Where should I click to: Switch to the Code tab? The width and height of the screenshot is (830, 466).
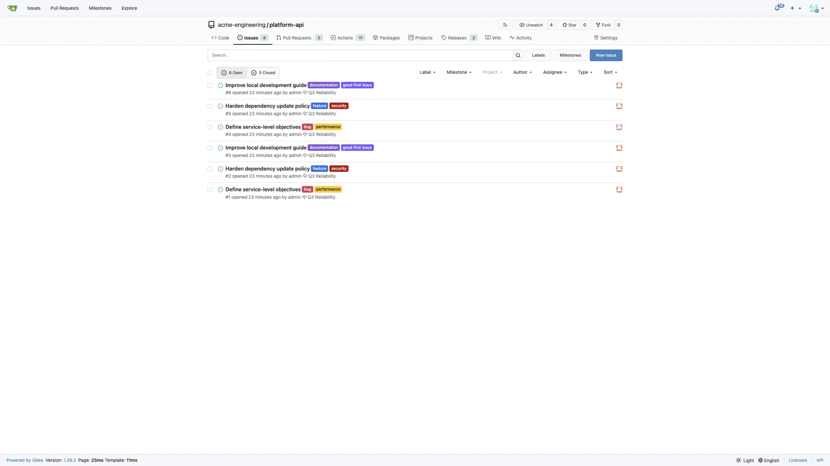click(220, 38)
